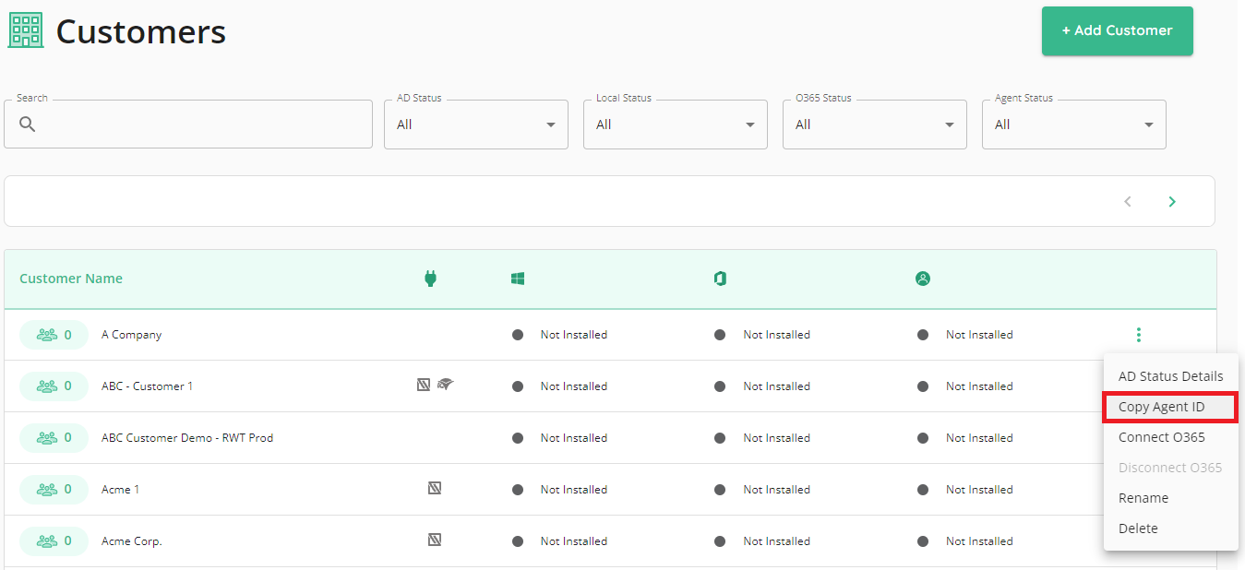Click the customer name ABC Customer Demo - RWT Prod
Viewport: 1245px width, 570px height.
point(187,437)
